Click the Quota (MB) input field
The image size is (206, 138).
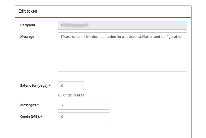pyautogui.click(x=84, y=117)
